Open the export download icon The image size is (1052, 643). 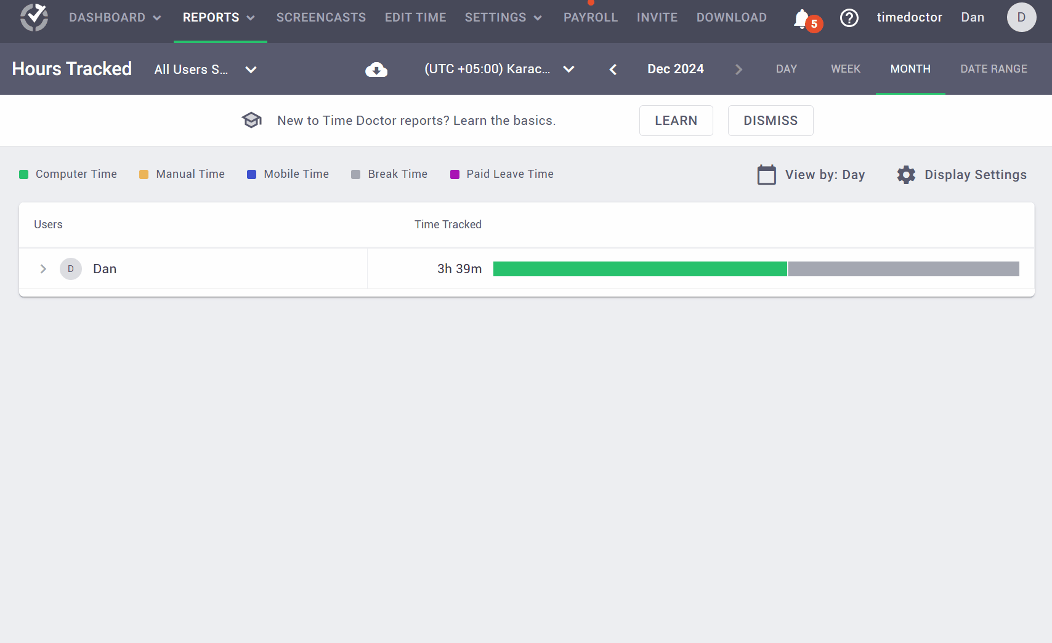pos(376,69)
